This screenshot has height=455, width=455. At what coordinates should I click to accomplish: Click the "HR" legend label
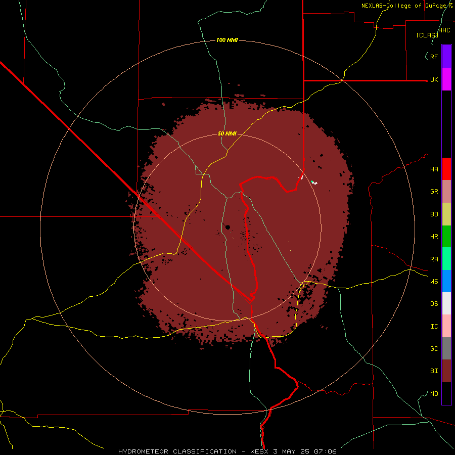click(x=434, y=237)
